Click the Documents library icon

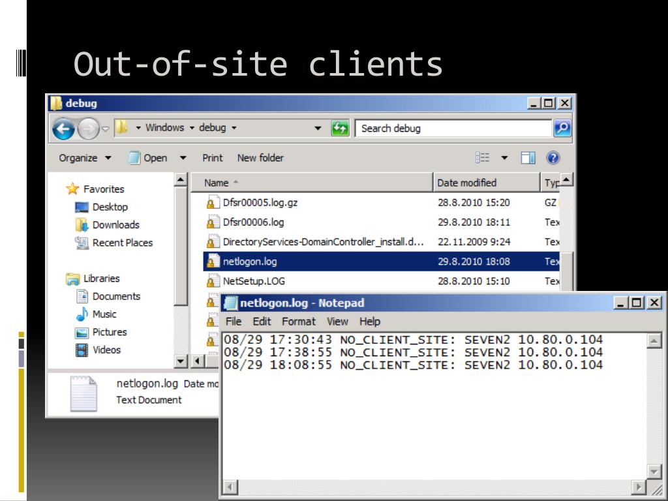coord(82,296)
